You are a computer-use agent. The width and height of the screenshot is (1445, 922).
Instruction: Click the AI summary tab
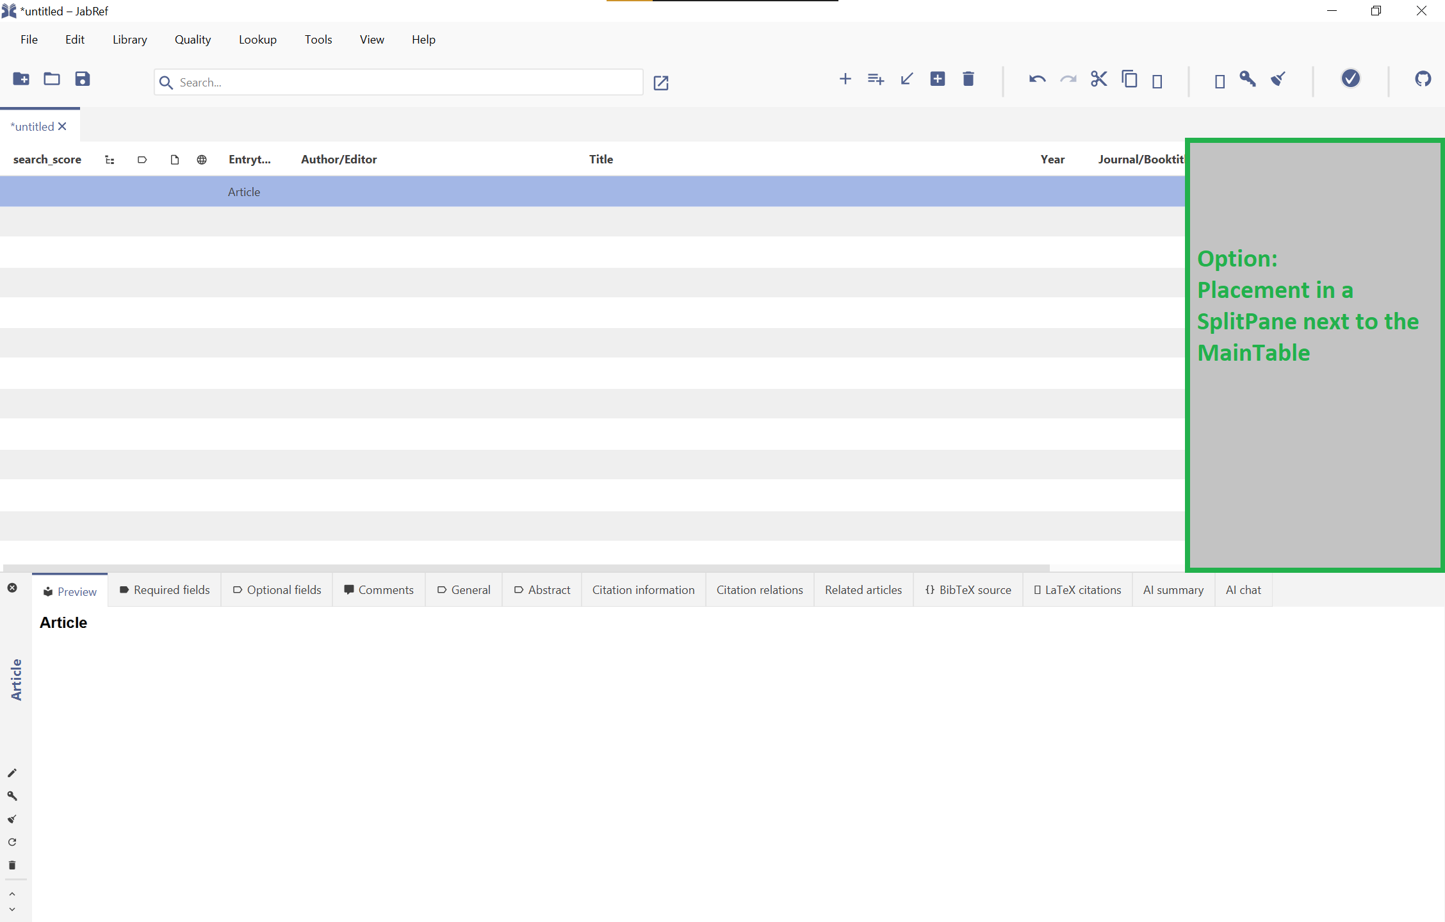(1173, 589)
